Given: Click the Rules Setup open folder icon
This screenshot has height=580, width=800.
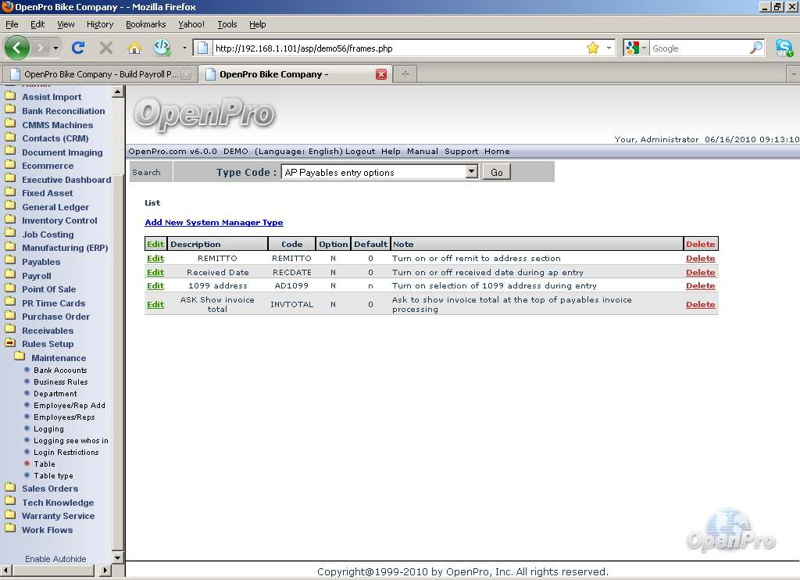Looking at the screenshot, I should click(x=10, y=343).
